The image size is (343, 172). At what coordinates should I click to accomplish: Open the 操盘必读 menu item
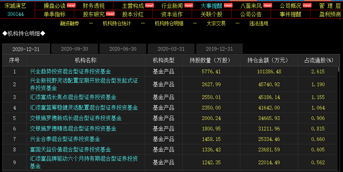click(55, 6)
